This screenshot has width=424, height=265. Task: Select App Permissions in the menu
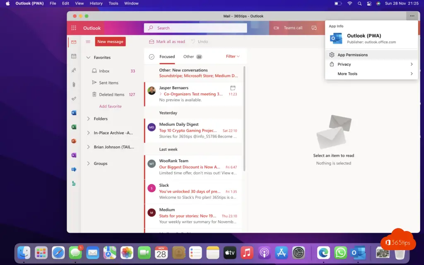371,55
